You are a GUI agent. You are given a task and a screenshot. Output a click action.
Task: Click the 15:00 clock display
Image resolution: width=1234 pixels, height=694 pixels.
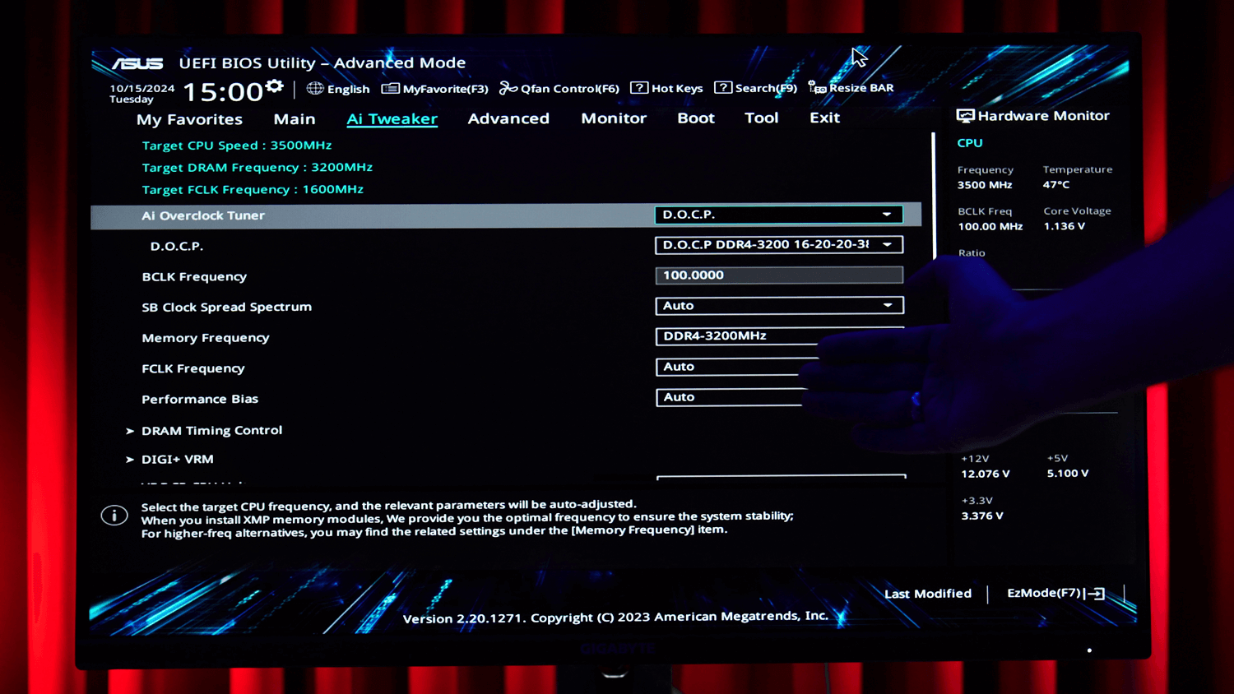tap(223, 91)
